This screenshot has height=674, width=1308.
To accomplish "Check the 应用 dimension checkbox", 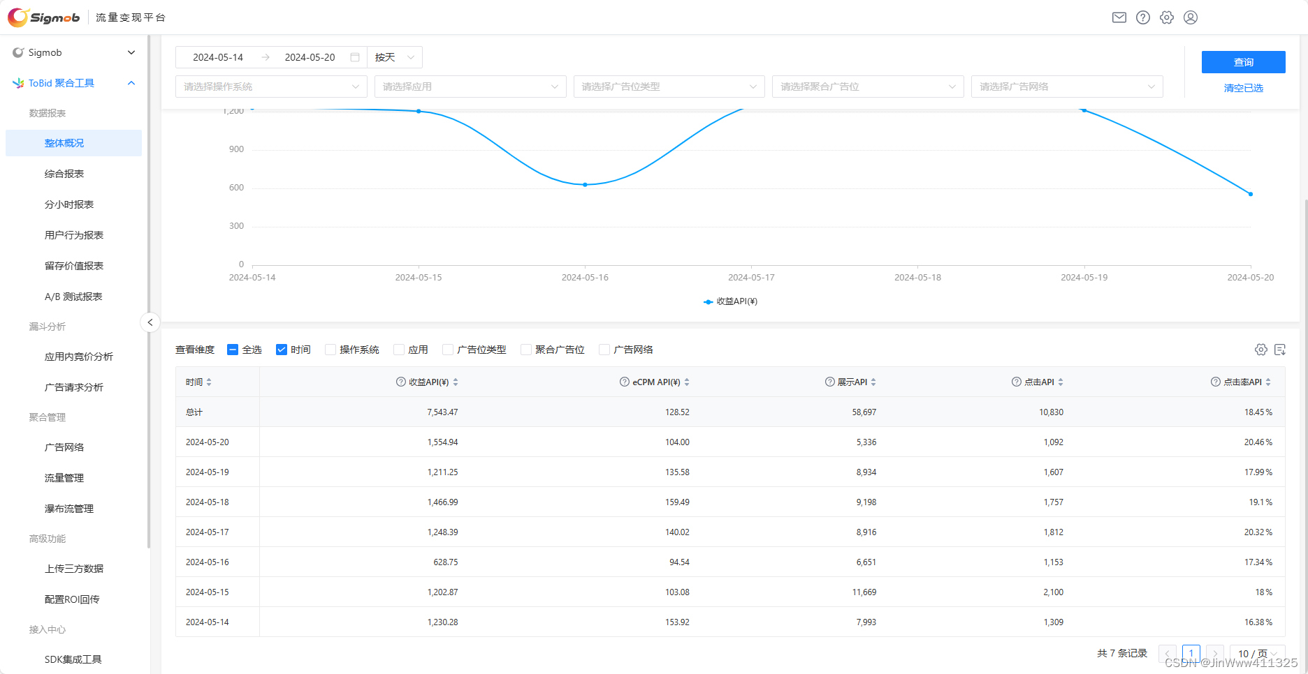I will [x=399, y=350].
